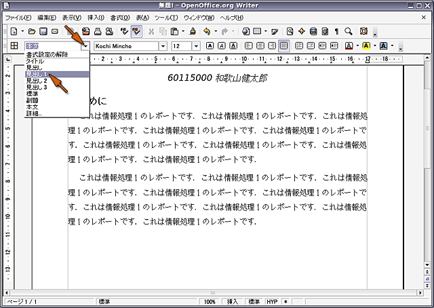
Task: Select 書式設定の解除 in style list
Action: pyautogui.click(x=57, y=54)
